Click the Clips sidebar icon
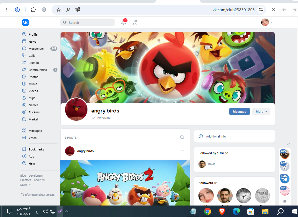Screen dimensions: 298x217 point(24,98)
